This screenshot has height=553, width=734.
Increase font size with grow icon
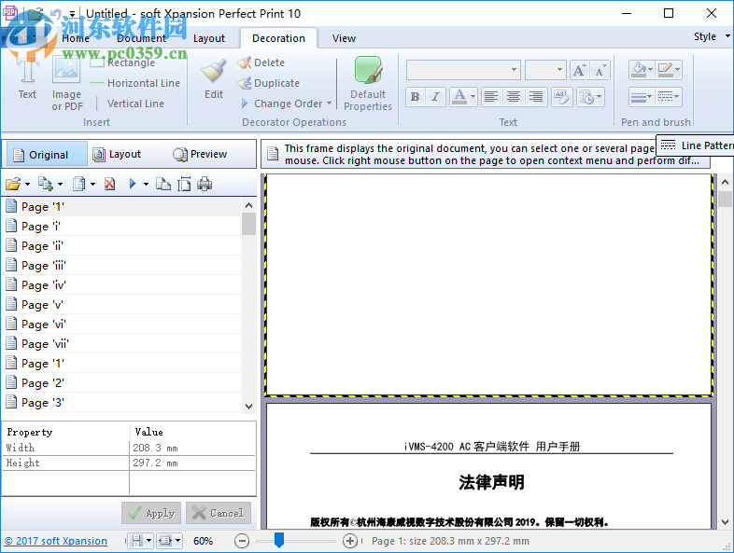(x=579, y=71)
